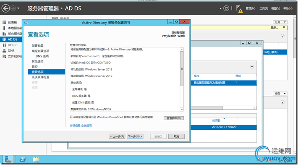Open the 视图(V) menu
298x165 pixels.
[x=276, y=8]
